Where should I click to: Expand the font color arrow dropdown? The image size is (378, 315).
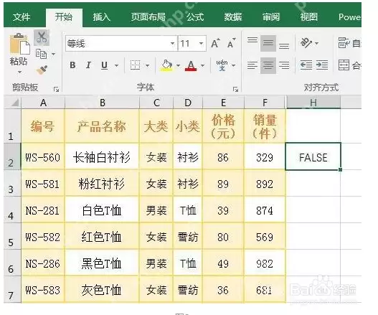(203, 65)
